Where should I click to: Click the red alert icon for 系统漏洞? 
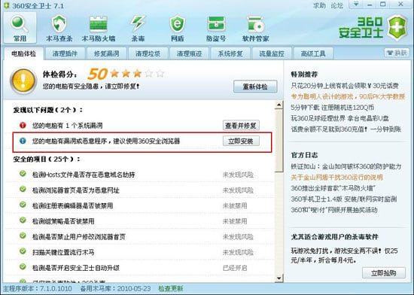click(x=23, y=125)
